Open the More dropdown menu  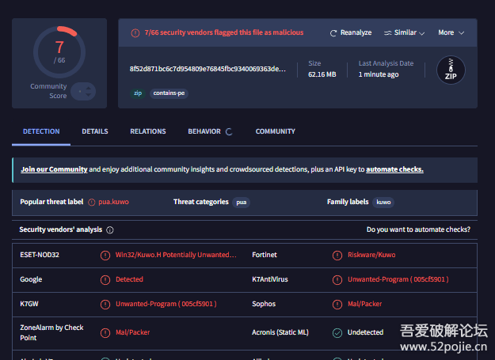click(451, 32)
